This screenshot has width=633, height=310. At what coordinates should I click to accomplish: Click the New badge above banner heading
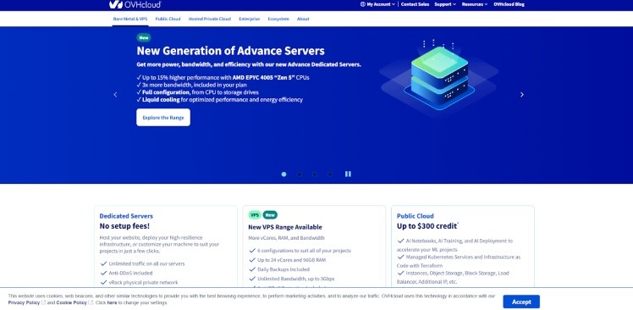pos(144,37)
